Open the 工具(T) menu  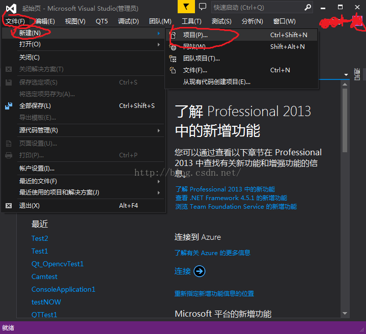pos(191,21)
